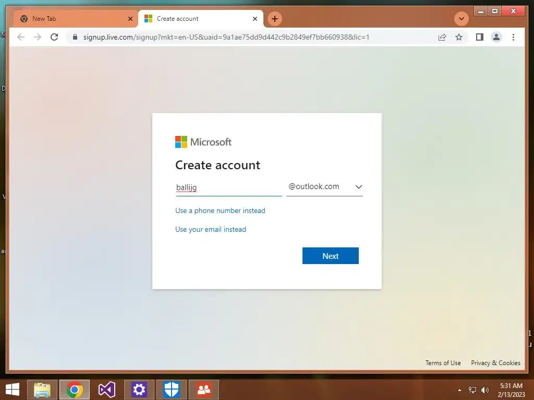Click the browser forward arrow
Viewport: 534px width, 400px height.
pos(38,37)
